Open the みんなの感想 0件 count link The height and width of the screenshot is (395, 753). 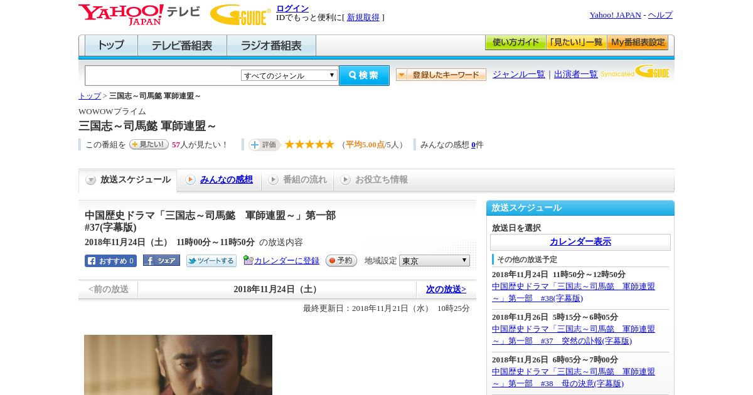[x=474, y=145]
